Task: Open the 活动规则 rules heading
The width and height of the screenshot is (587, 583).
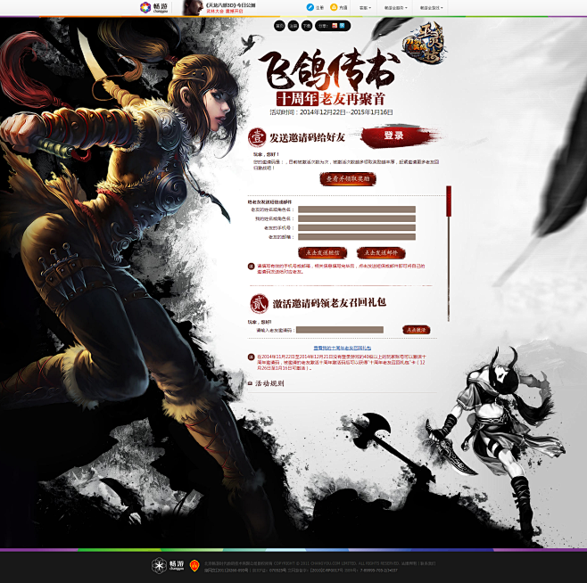Action: (x=269, y=383)
